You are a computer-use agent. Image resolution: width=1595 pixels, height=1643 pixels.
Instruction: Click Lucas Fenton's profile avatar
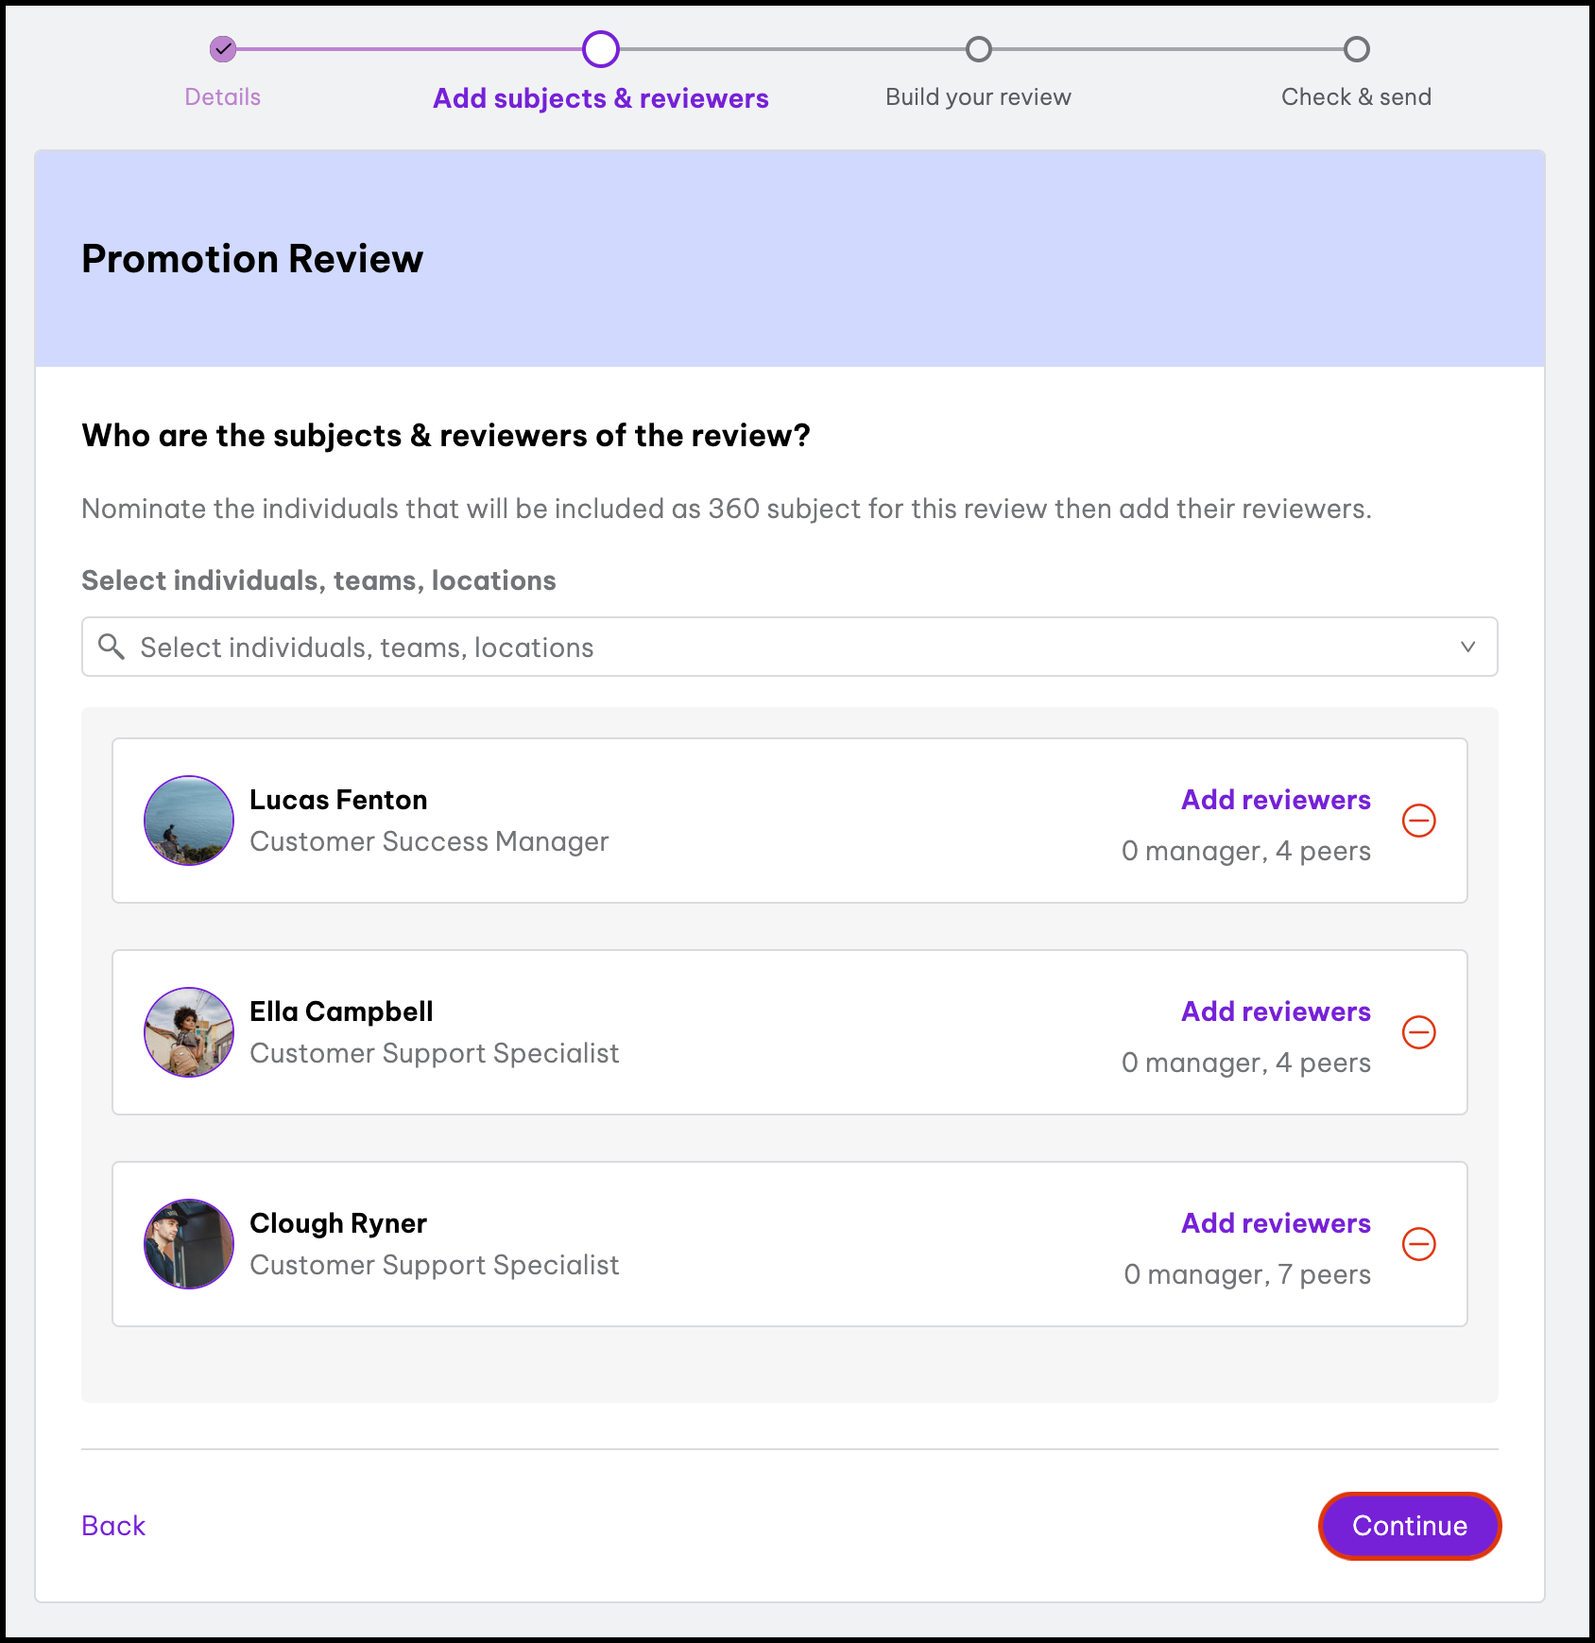189,821
